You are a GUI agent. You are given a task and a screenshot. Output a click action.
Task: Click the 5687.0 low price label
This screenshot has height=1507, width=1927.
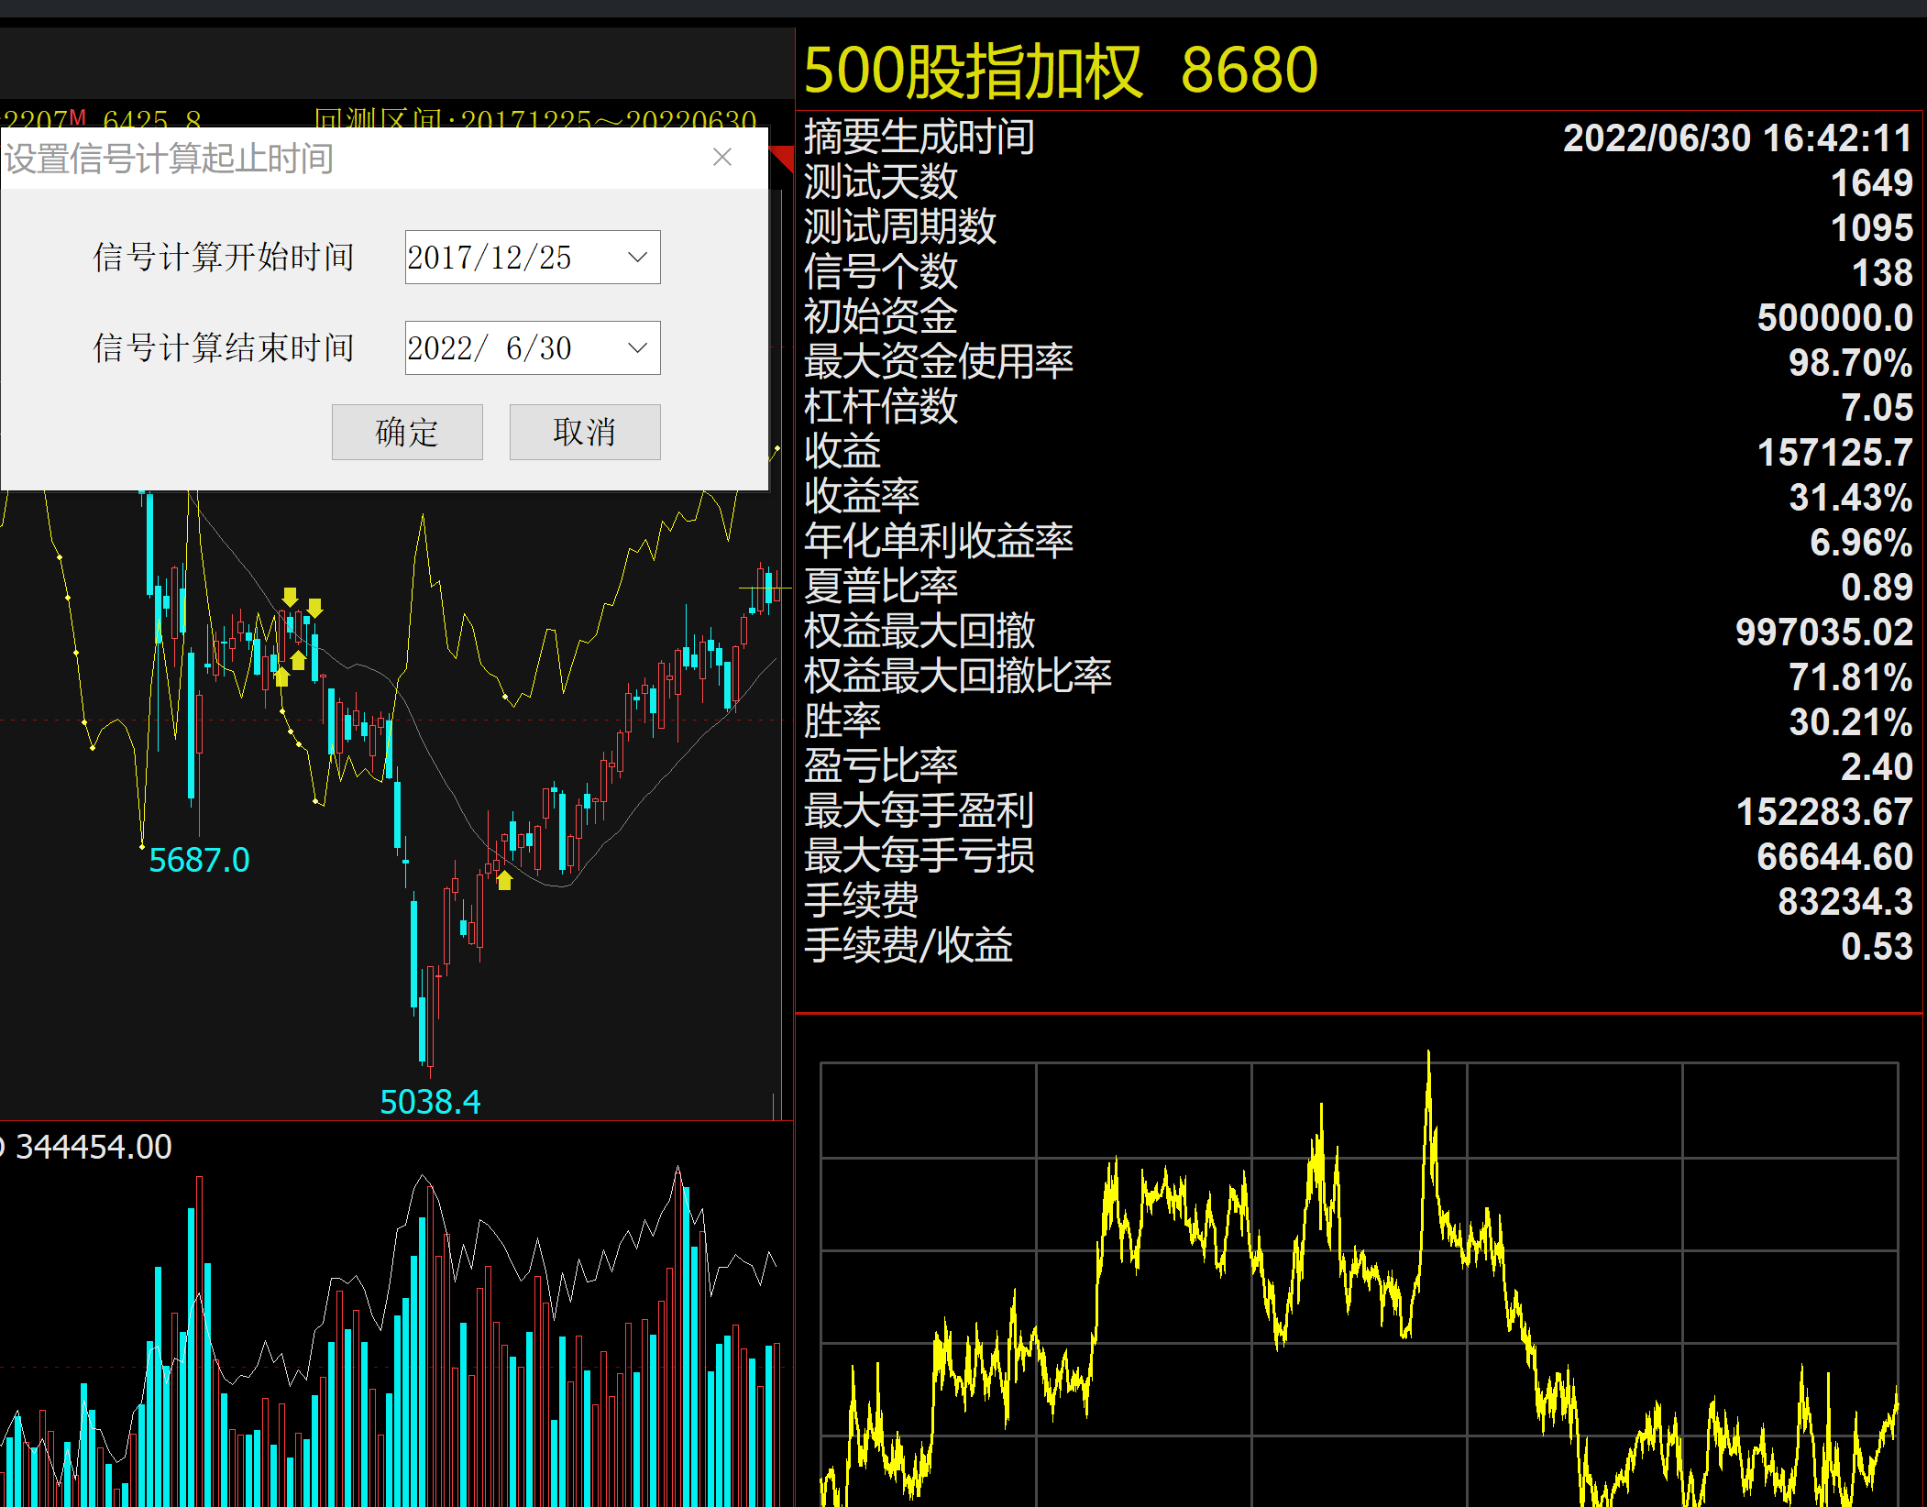coord(199,860)
